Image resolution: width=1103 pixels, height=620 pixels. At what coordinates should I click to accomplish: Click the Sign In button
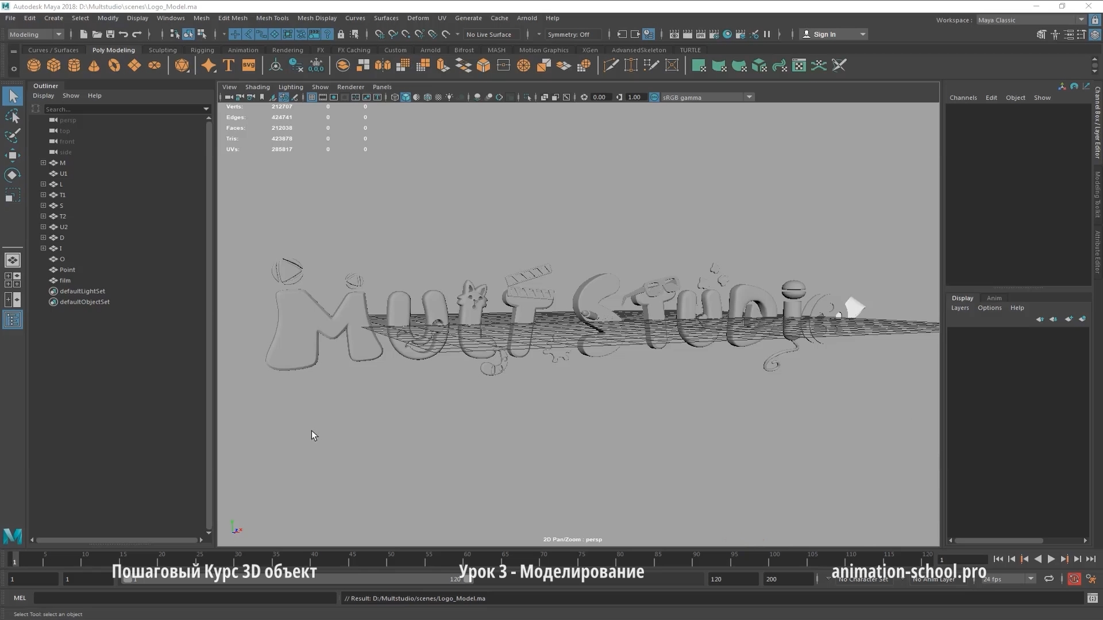click(x=824, y=34)
